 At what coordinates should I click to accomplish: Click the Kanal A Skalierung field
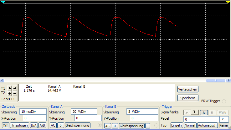point(84,112)
